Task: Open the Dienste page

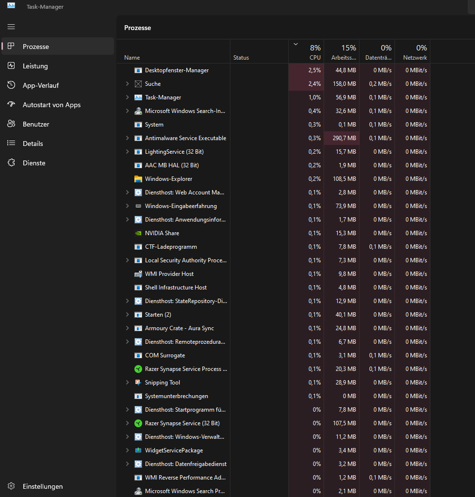Action: click(58, 163)
